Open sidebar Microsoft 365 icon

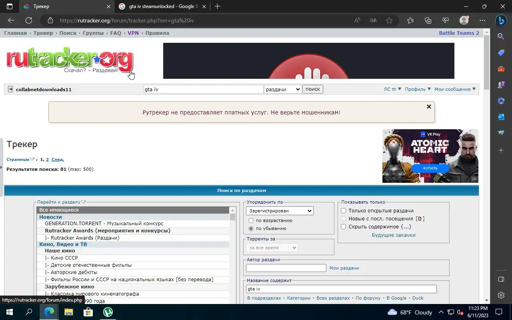click(x=501, y=101)
